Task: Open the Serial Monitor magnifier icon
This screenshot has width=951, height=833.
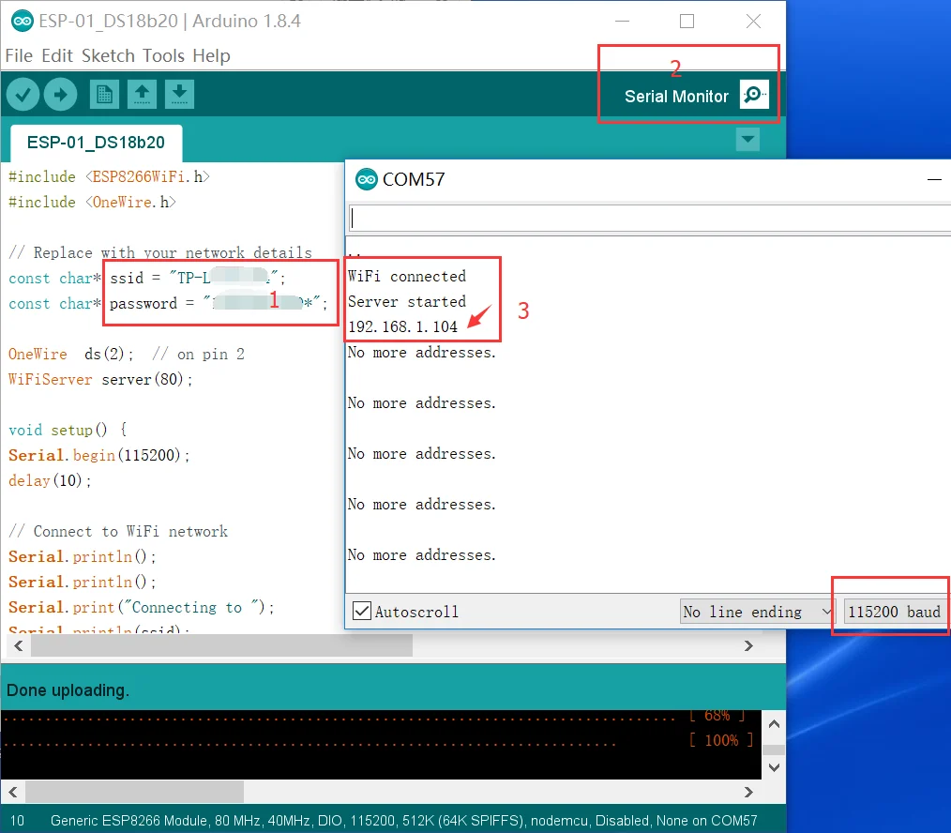Action: click(x=754, y=95)
